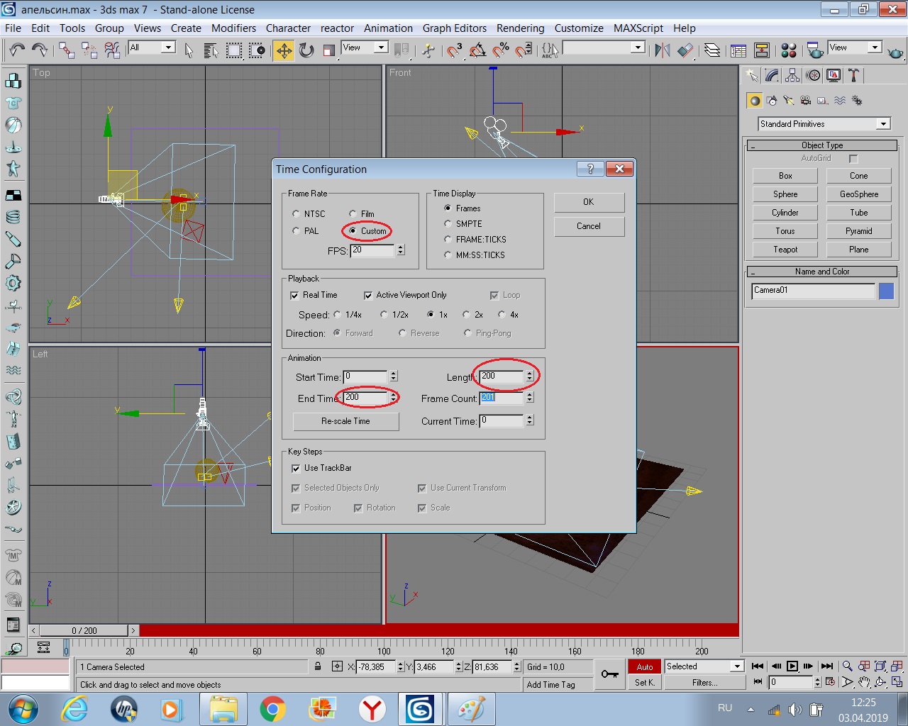Screen dimensions: 908x726
Task: Click End Time spinner arrows
Action: coord(394,397)
